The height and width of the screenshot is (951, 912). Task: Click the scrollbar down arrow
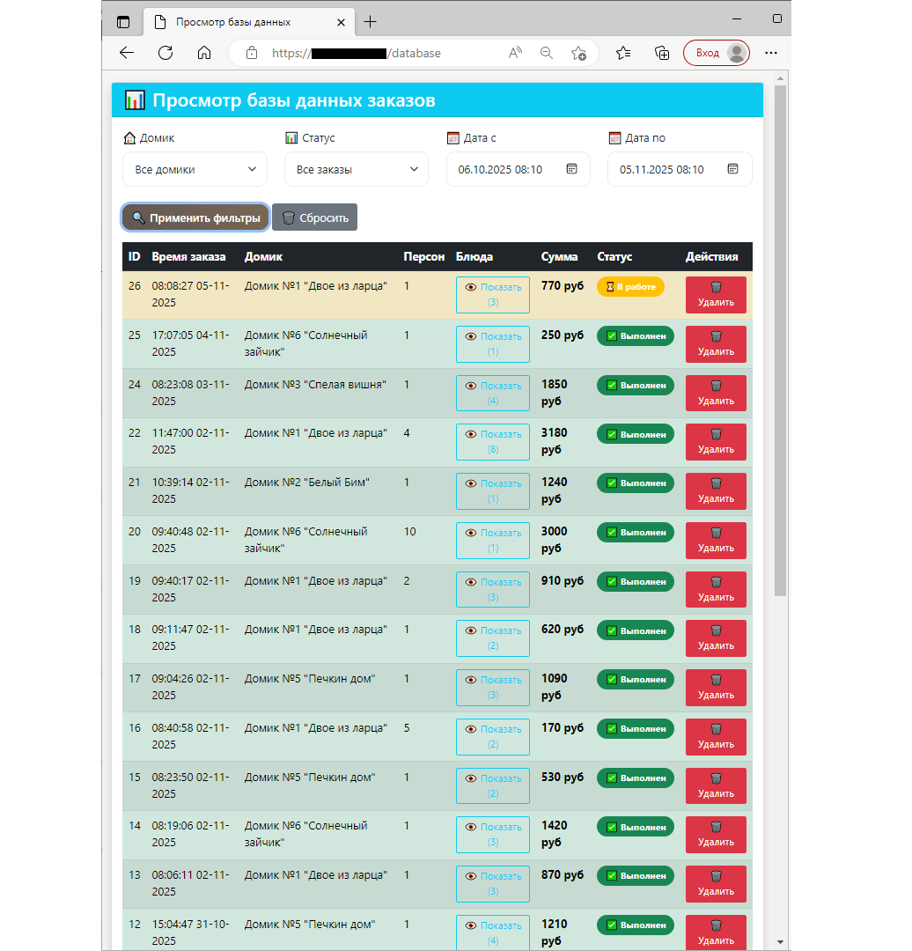[781, 942]
